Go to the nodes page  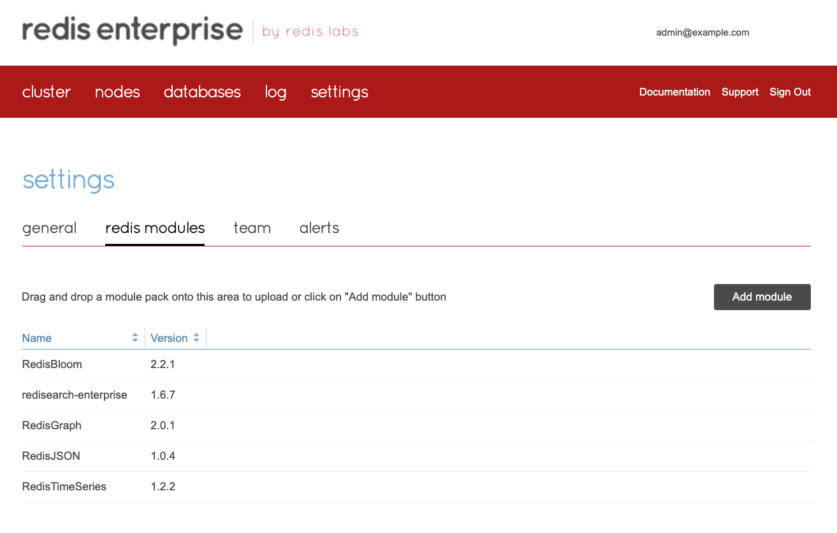(x=117, y=92)
